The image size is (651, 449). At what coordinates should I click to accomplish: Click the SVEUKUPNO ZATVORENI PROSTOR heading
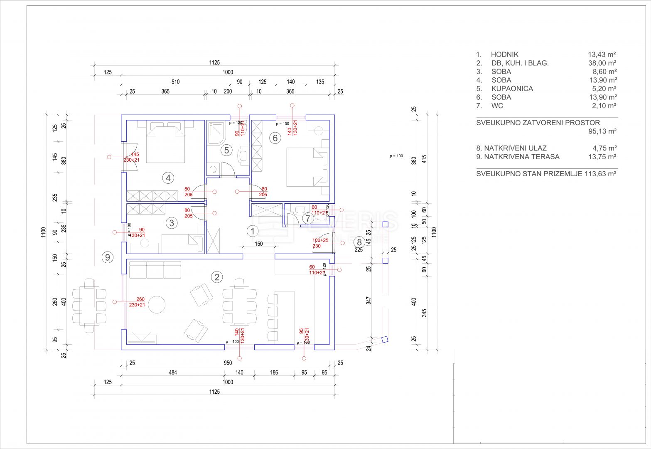pyautogui.click(x=538, y=123)
